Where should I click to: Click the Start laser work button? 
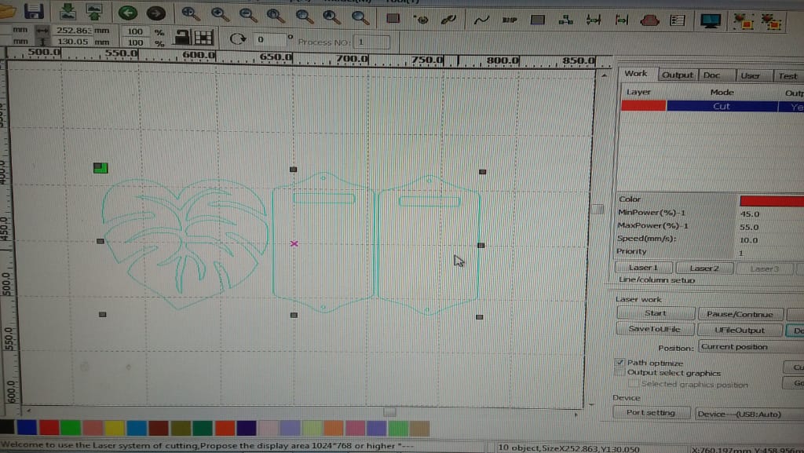656,313
